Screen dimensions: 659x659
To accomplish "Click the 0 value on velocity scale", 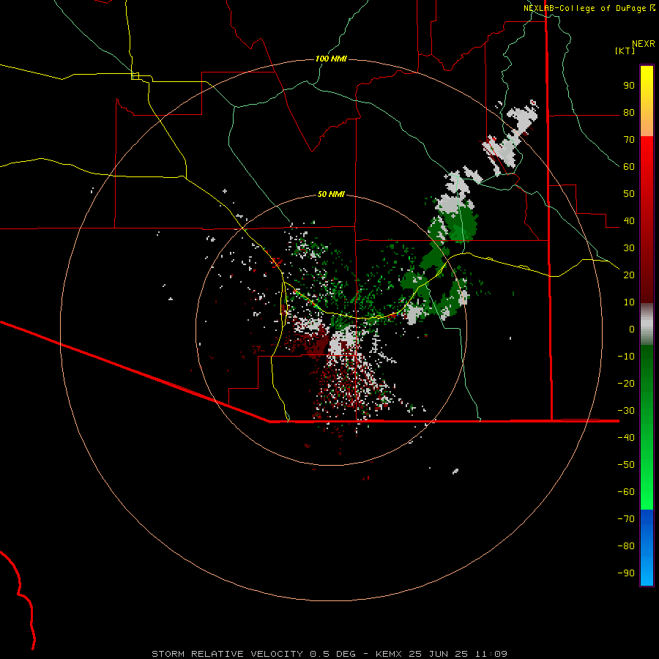I will pyautogui.click(x=632, y=329).
